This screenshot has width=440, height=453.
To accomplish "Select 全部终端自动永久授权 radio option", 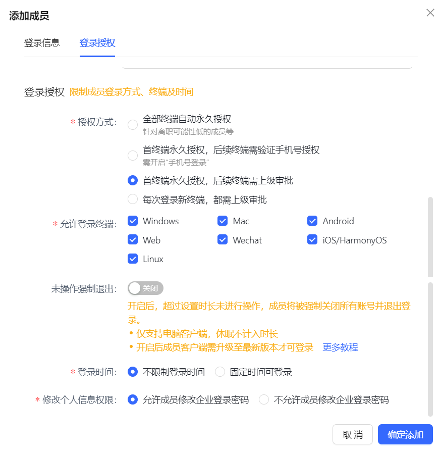I will pos(133,125).
